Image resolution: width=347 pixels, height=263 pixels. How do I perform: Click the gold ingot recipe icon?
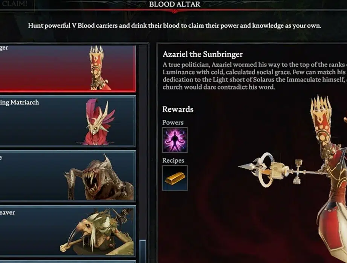pos(174,178)
